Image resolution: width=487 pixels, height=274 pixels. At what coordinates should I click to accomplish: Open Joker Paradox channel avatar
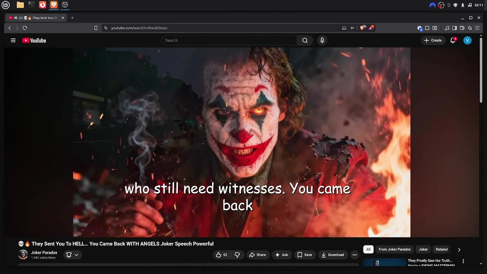(x=23, y=255)
